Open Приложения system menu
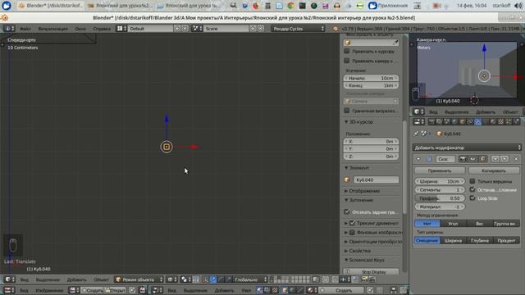Image resolution: width=525 pixels, height=295 pixels. click(x=388, y=6)
